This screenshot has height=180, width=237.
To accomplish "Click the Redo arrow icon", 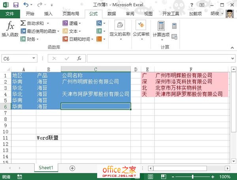I will pyautogui.click(x=40, y=5).
